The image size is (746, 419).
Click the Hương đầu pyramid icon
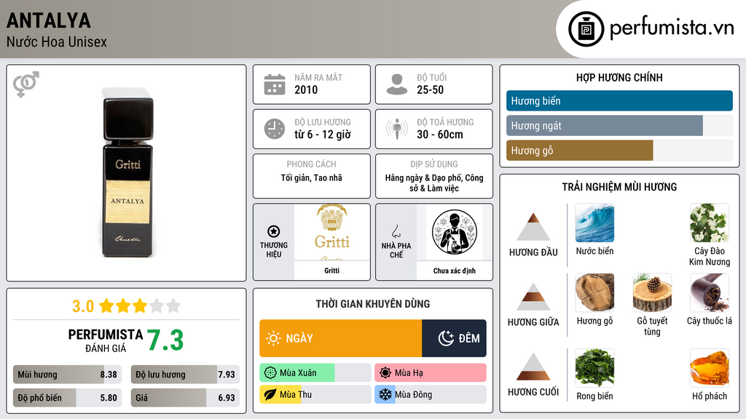pos(533,227)
